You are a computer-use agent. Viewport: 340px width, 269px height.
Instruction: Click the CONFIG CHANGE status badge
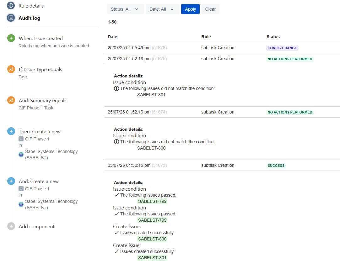(282, 48)
